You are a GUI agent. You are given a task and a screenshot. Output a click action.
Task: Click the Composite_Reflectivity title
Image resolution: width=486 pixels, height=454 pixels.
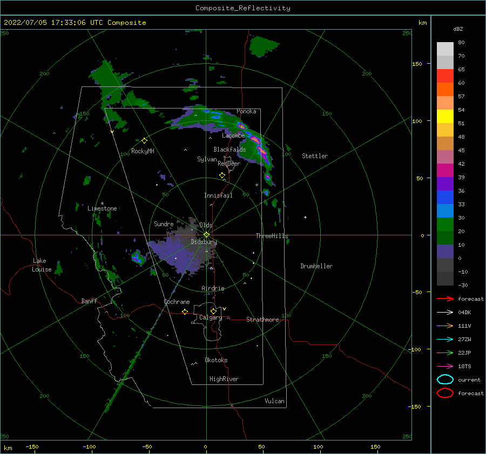tap(243, 8)
